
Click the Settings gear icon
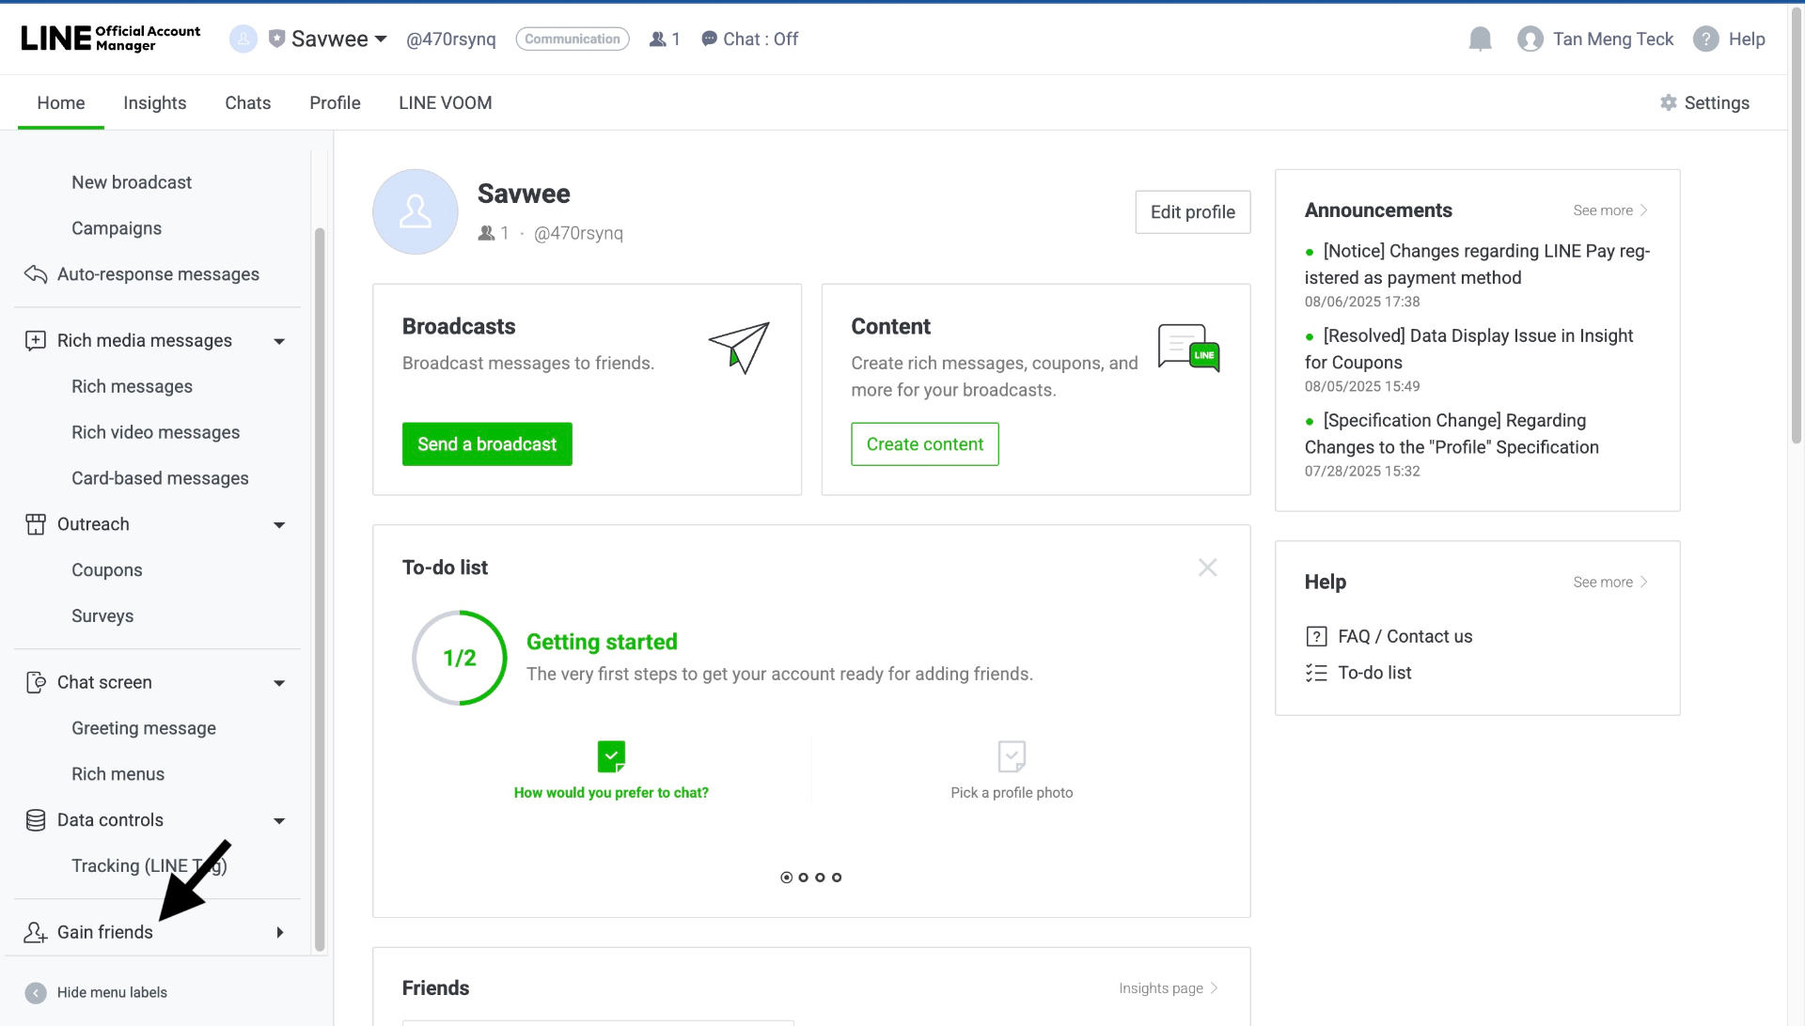[x=1669, y=102]
